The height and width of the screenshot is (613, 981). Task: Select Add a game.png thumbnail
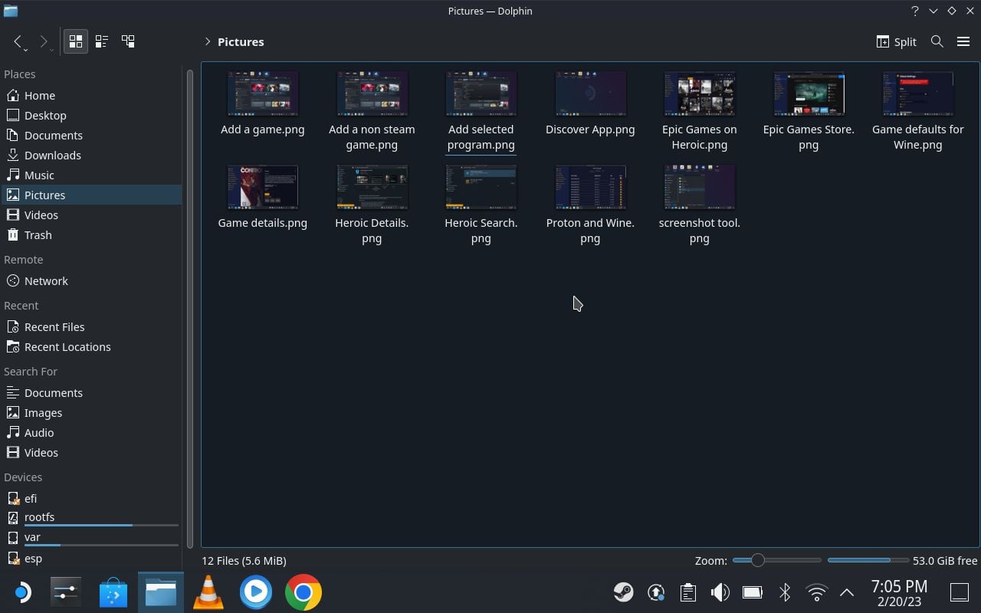(x=263, y=93)
